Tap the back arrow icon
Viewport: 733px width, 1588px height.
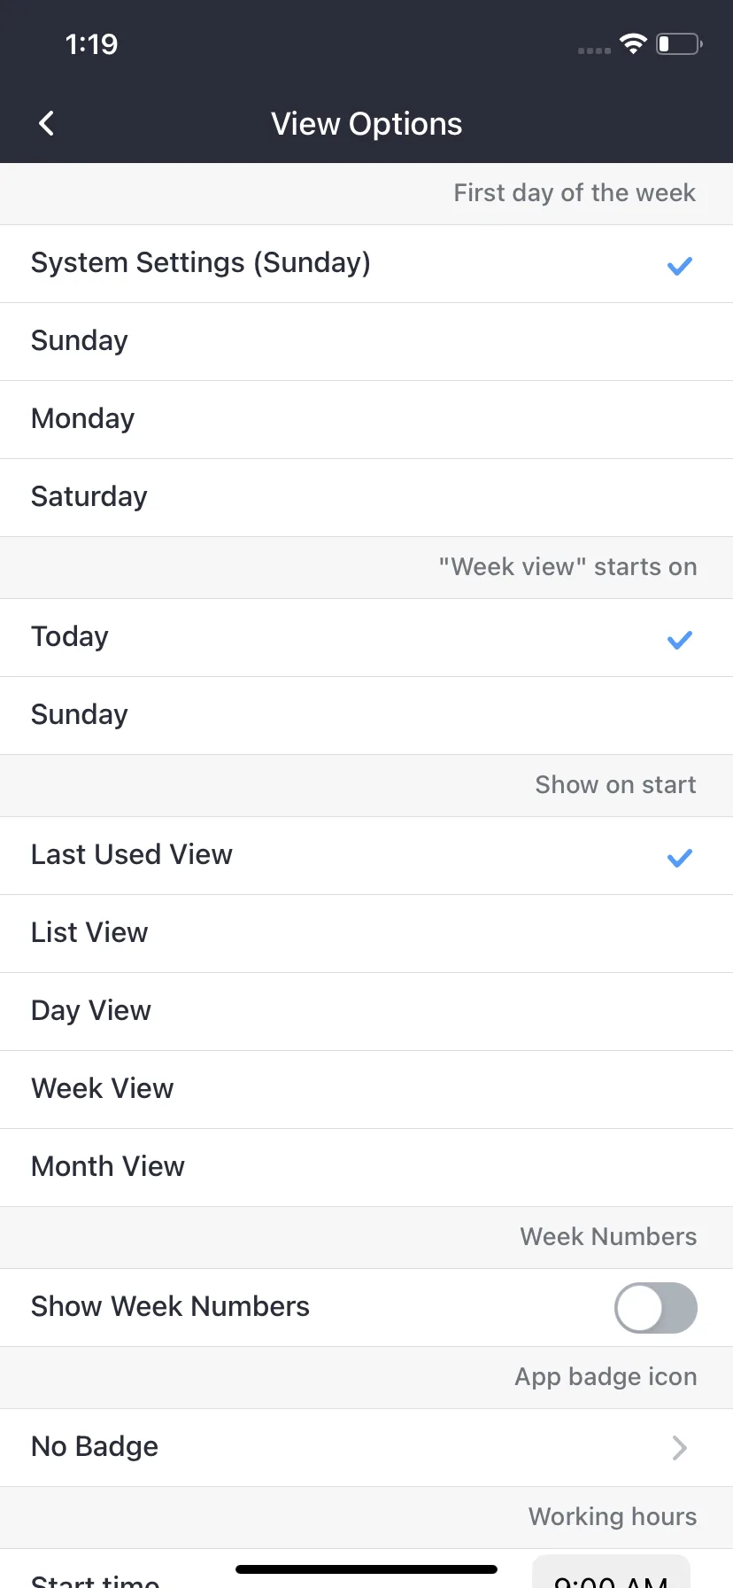tap(47, 123)
